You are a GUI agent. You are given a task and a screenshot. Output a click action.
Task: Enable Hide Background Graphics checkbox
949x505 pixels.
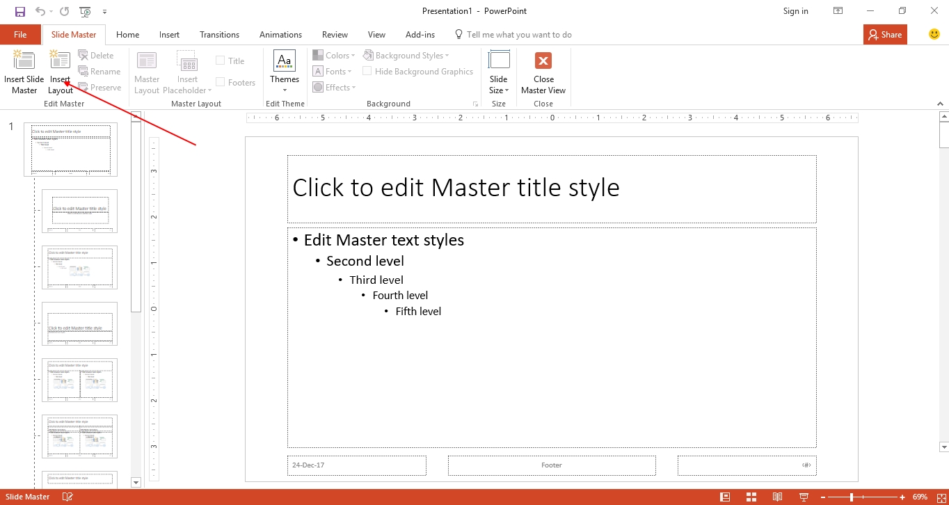[x=367, y=72]
